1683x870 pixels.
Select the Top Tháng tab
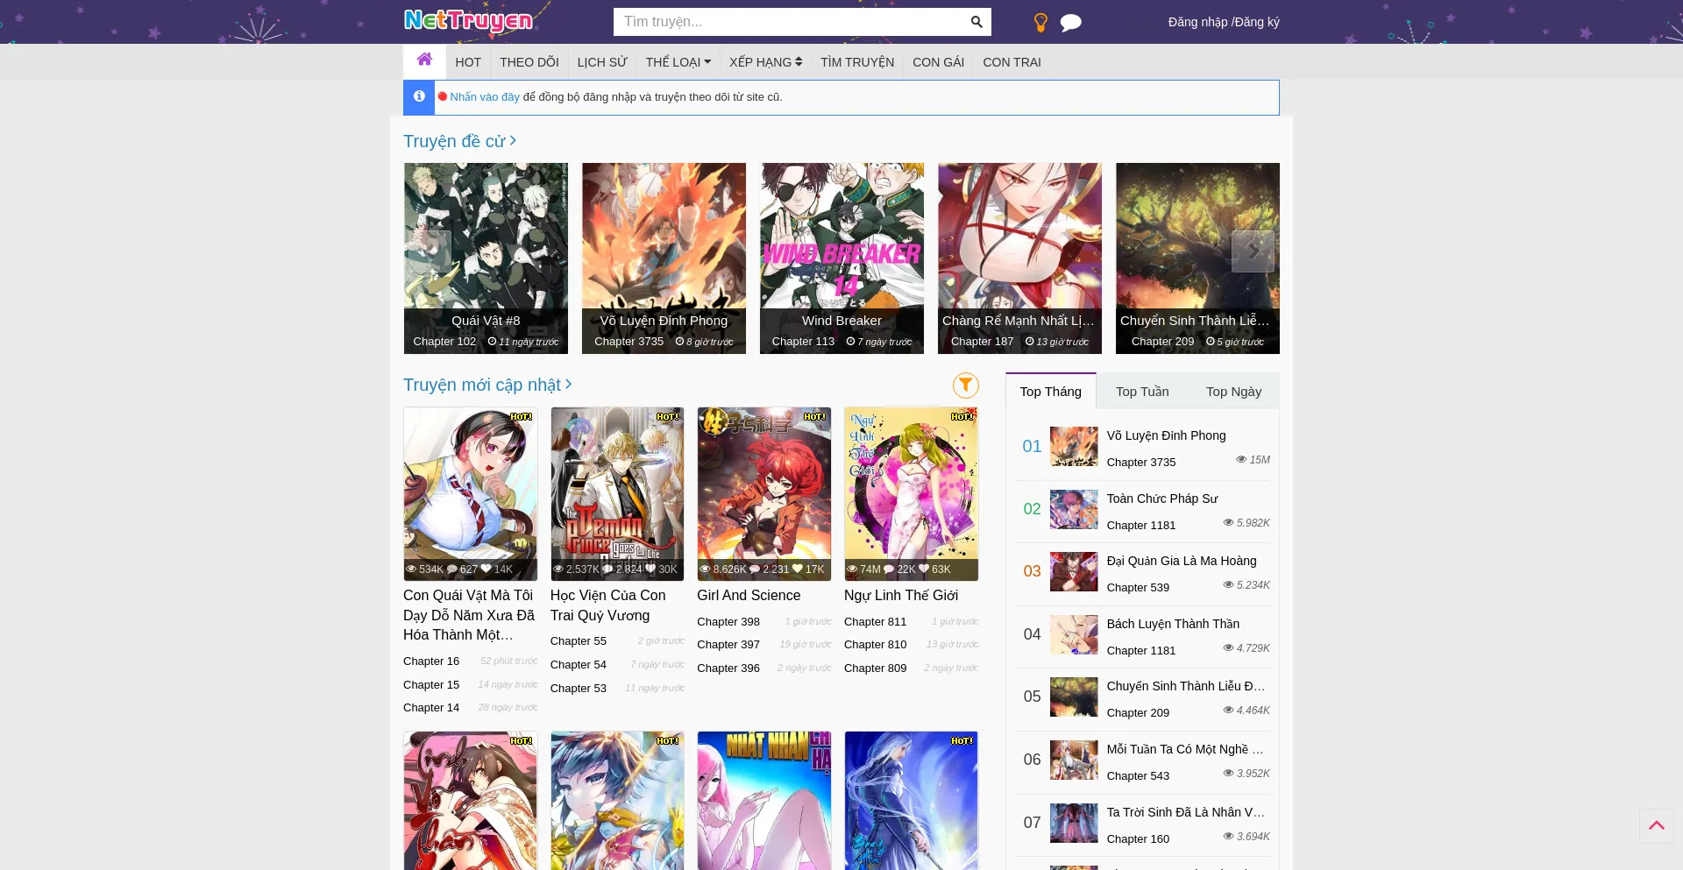1050,392
